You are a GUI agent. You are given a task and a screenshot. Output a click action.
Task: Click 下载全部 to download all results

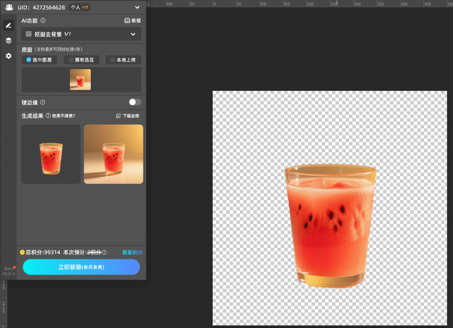click(x=127, y=116)
